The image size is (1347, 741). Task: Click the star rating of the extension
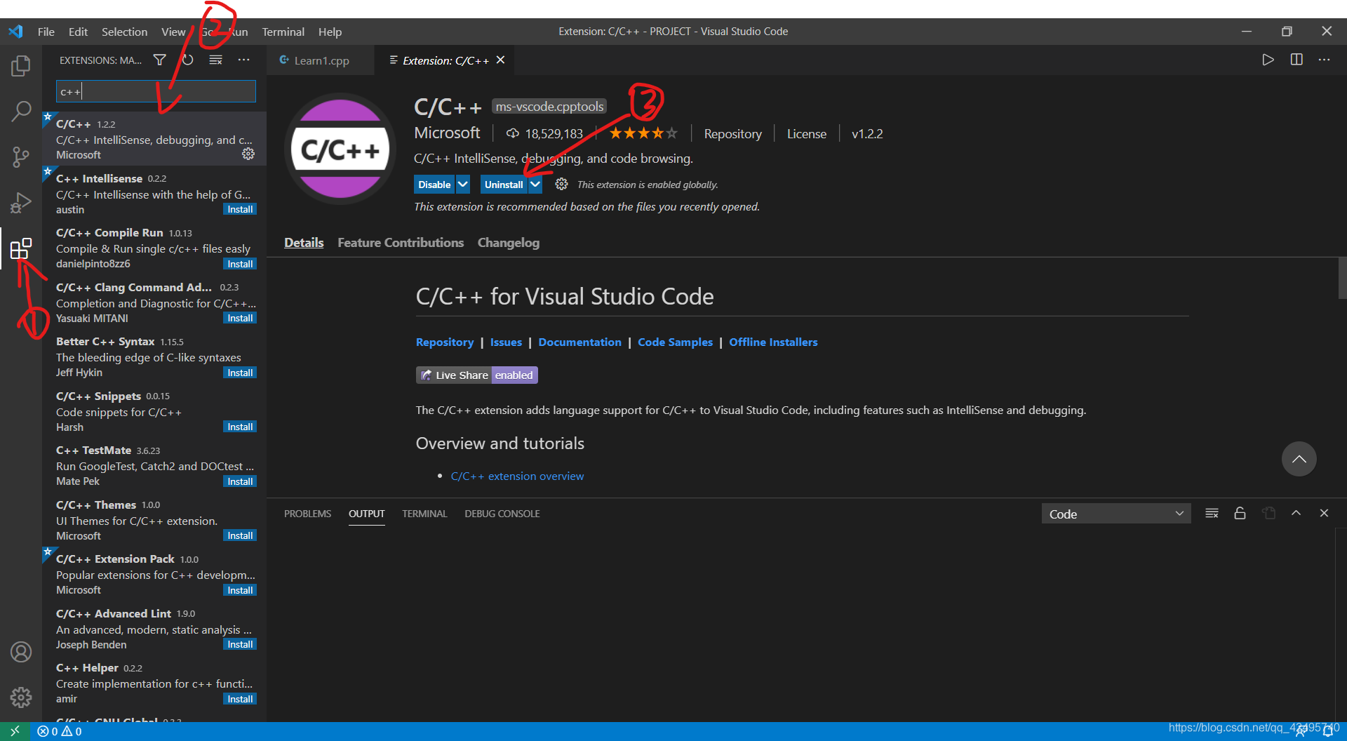pyautogui.click(x=643, y=133)
